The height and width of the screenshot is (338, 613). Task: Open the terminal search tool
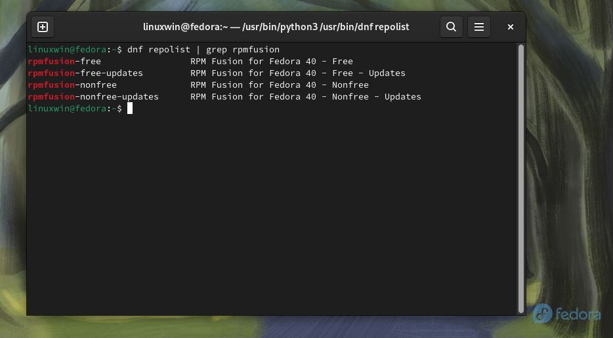[451, 27]
